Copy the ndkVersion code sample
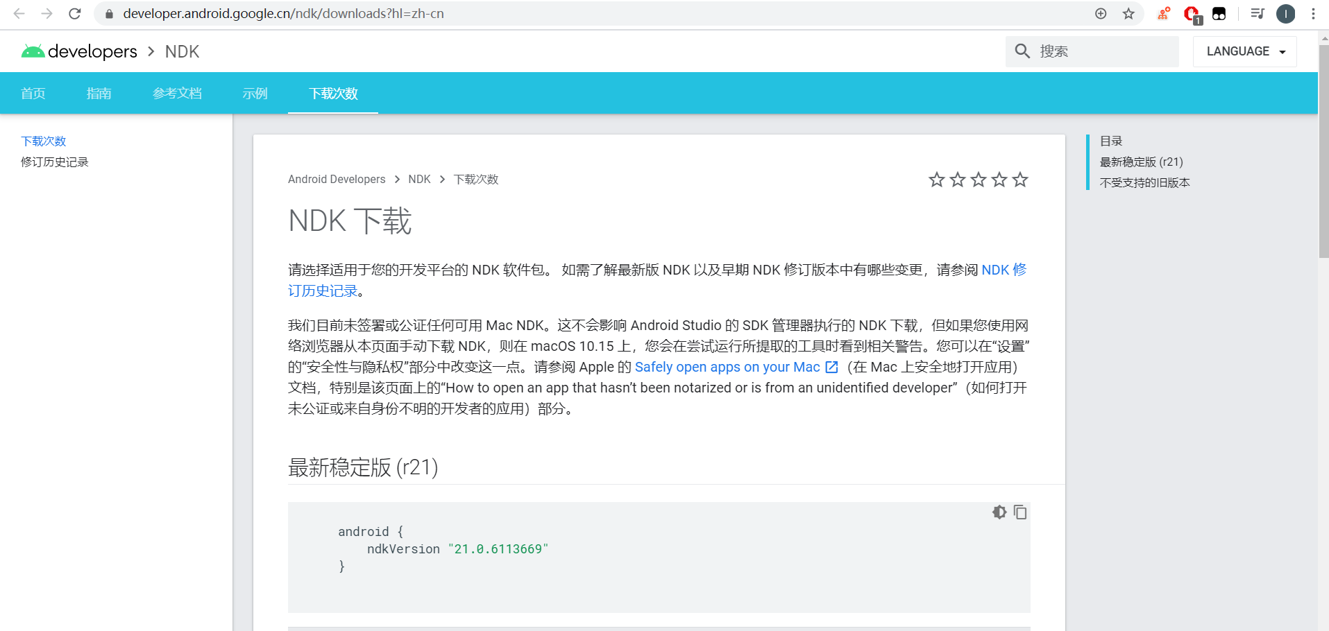1329x631 pixels. 1020,512
